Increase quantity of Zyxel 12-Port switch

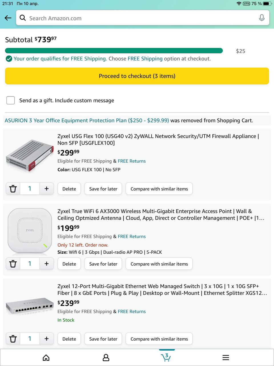(x=47, y=339)
